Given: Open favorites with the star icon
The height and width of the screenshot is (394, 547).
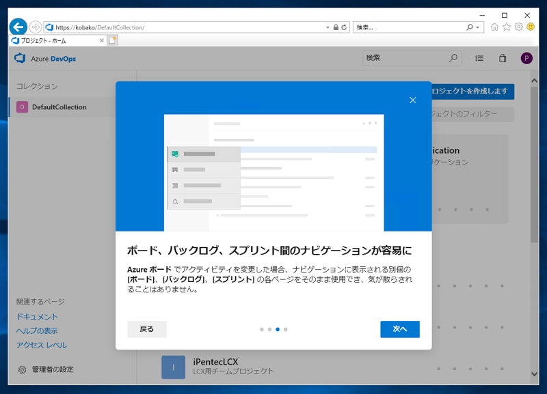Looking at the screenshot, I should [507, 27].
